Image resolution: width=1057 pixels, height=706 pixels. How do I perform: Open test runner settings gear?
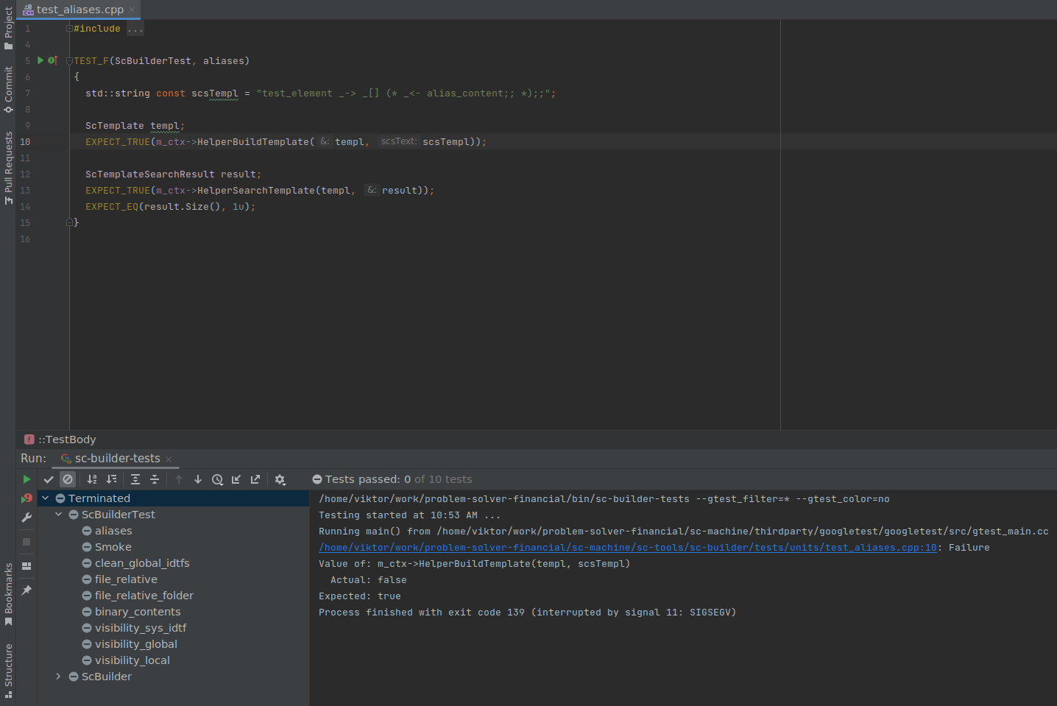click(280, 479)
